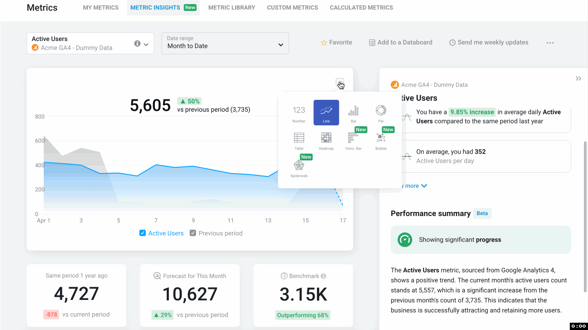Expand the Active Users metric selector

(x=146, y=43)
